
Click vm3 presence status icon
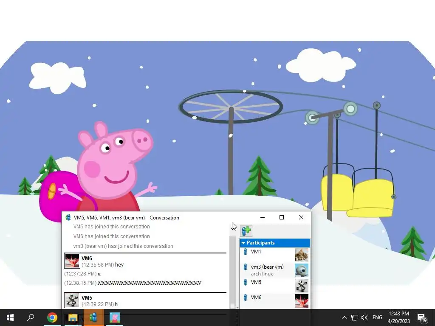click(x=245, y=267)
